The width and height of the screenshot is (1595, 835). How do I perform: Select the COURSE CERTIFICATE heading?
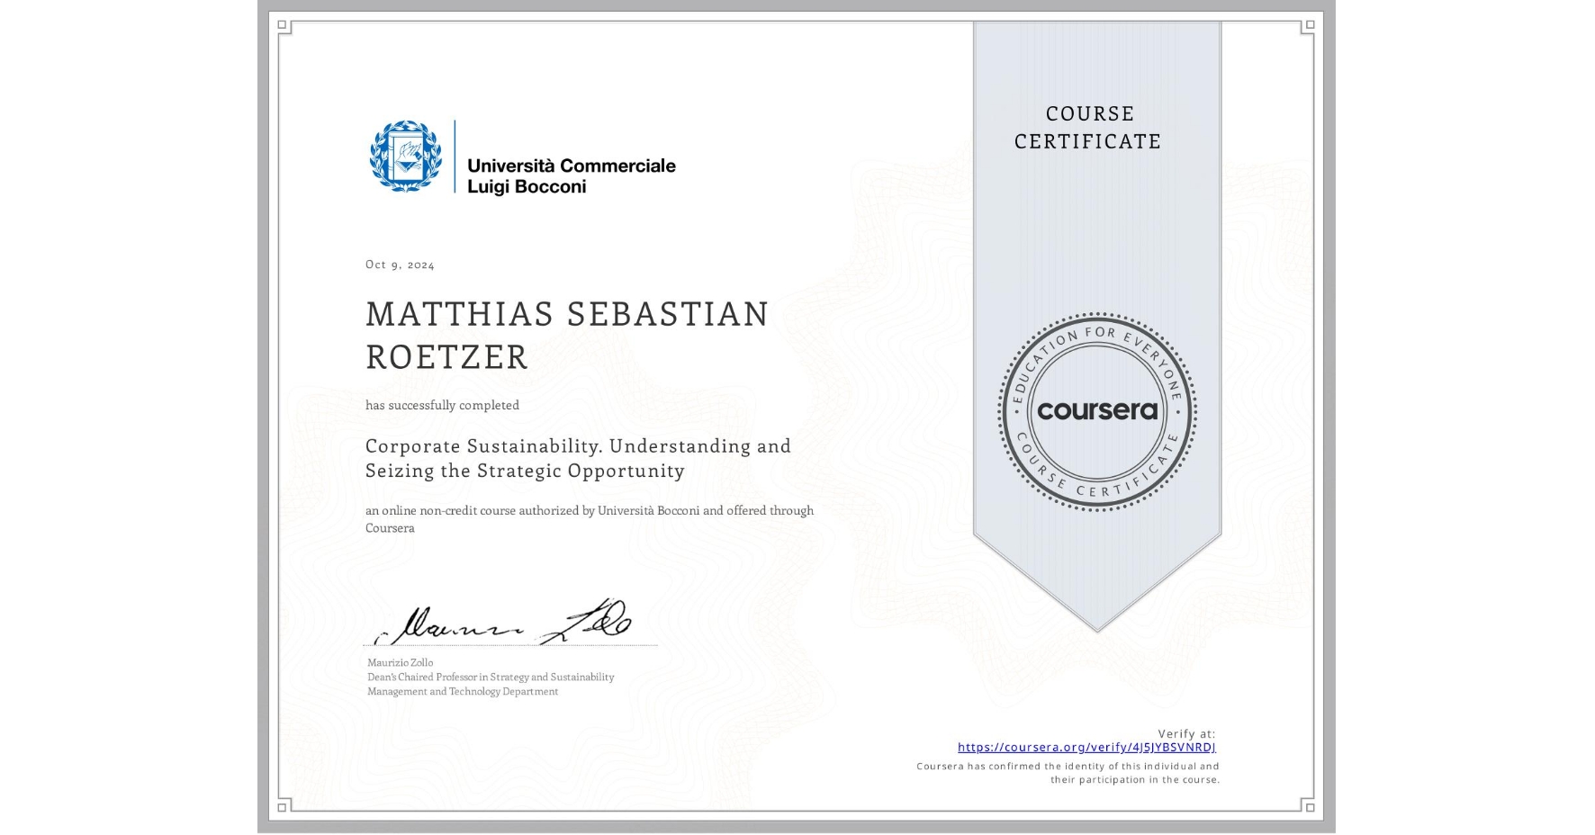click(1086, 127)
